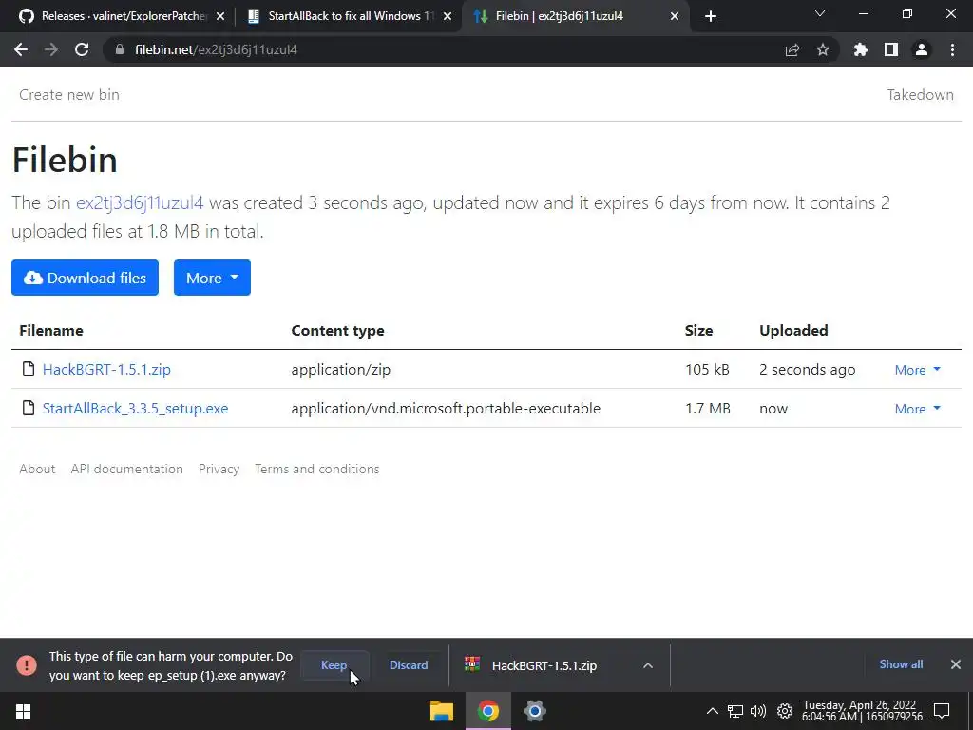Open HackBGRT-1.5.1.zip file link

pos(106,370)
